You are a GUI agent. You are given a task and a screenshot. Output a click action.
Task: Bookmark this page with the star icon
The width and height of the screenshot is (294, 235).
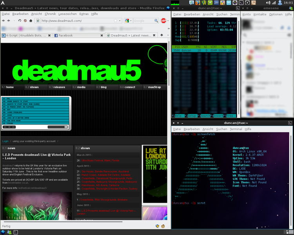click(x=116, y=21)
